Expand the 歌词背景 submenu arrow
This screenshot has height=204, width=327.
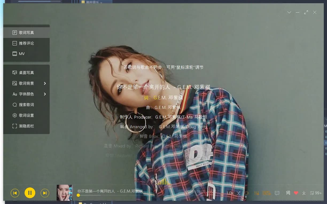pos(45,83)
